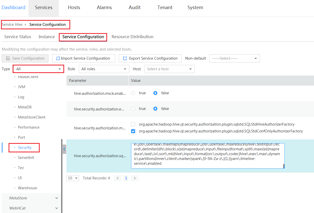
Task: Click the Total Records: 4 text
Action: tap(96, 178)
